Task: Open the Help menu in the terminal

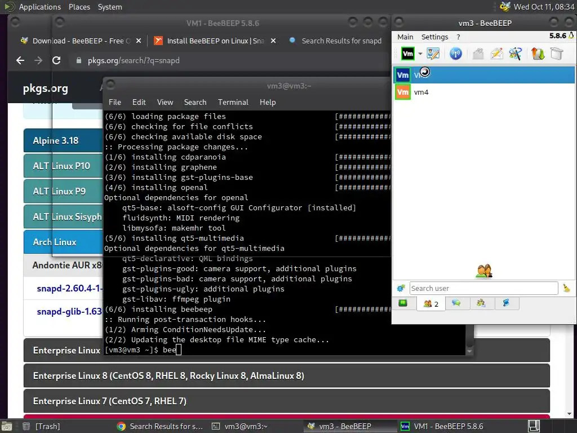Action: 268,102
